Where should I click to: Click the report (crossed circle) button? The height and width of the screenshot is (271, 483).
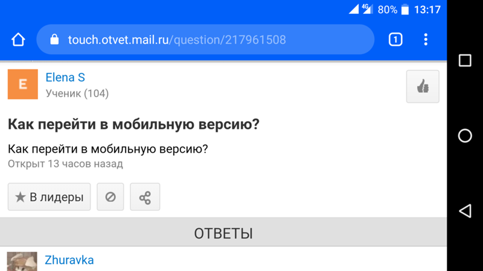[x=110, y=197]
